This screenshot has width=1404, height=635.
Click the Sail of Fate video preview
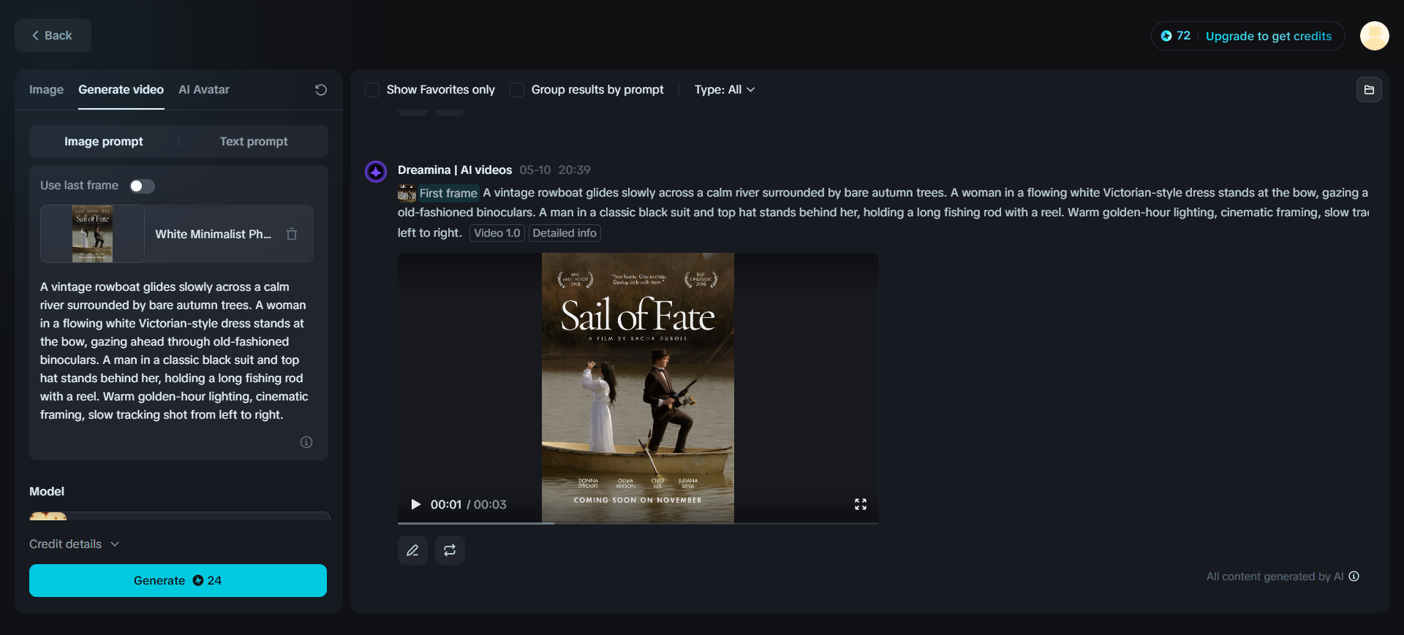click(x=638, y=387)
